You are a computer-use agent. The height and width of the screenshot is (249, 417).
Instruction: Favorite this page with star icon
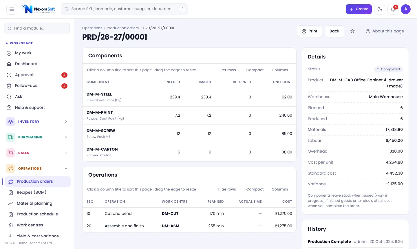click(352, 31)
